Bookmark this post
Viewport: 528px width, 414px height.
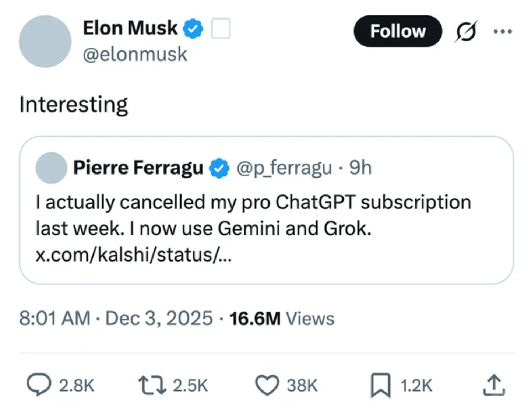pyautogui.click(x=380, y=385)
